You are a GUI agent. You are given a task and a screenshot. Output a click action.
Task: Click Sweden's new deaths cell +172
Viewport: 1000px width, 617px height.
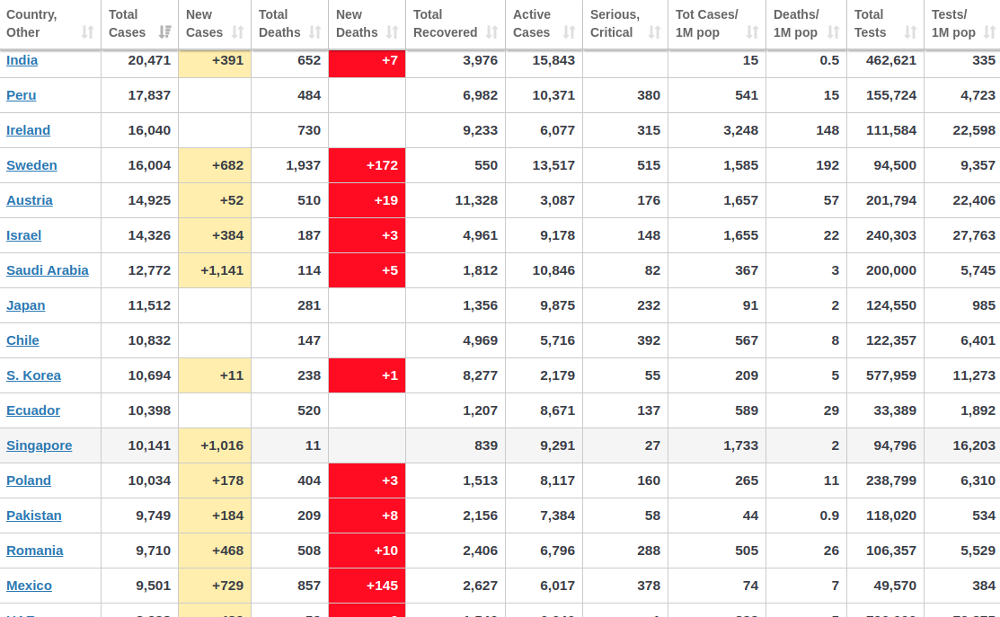click(367, 166)
